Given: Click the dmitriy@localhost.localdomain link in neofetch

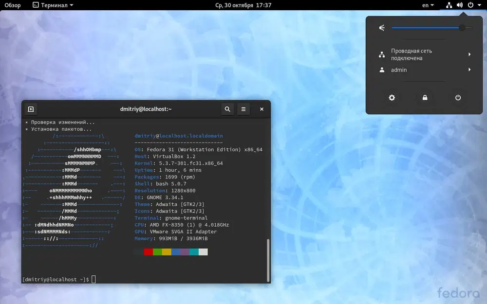Looking at the screenshot, I should pyautogui.click(x=178, y=136).
